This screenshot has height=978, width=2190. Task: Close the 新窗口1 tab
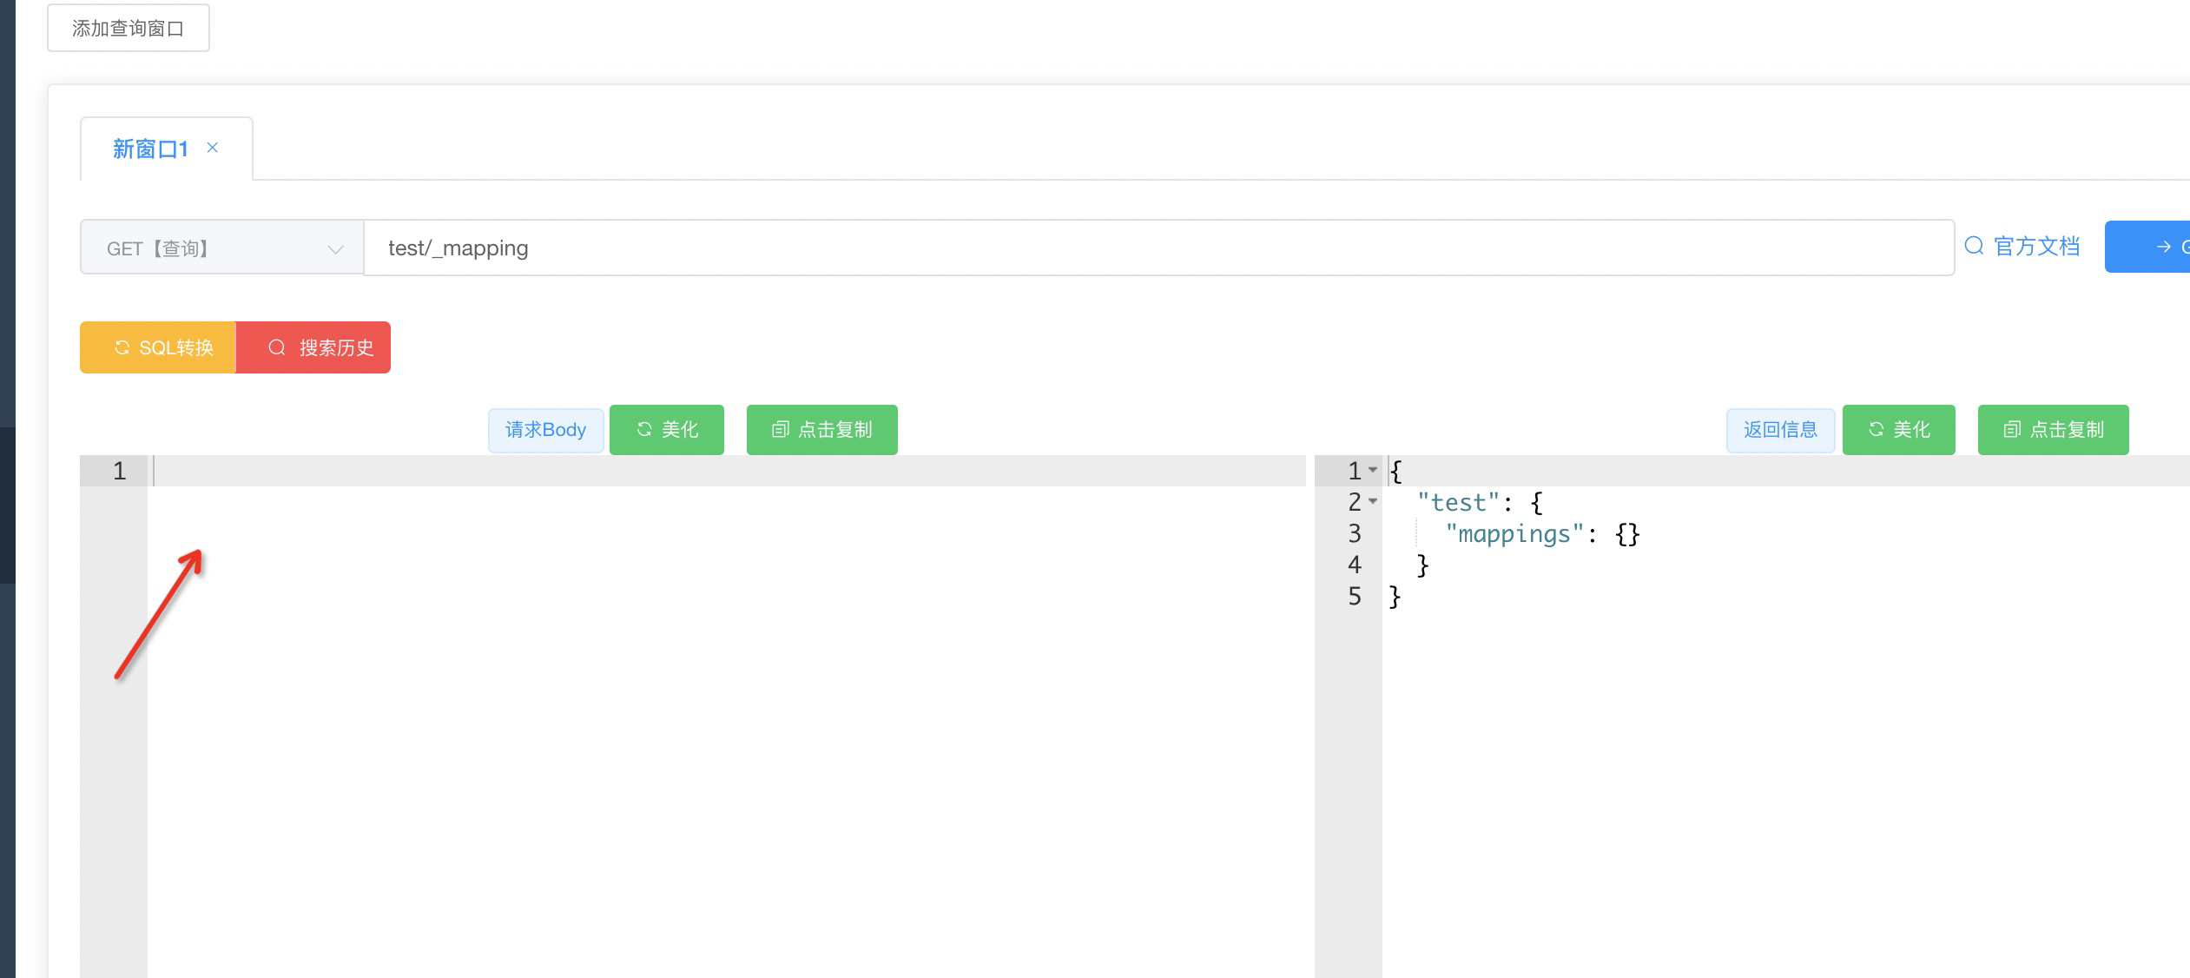point(213,148)
